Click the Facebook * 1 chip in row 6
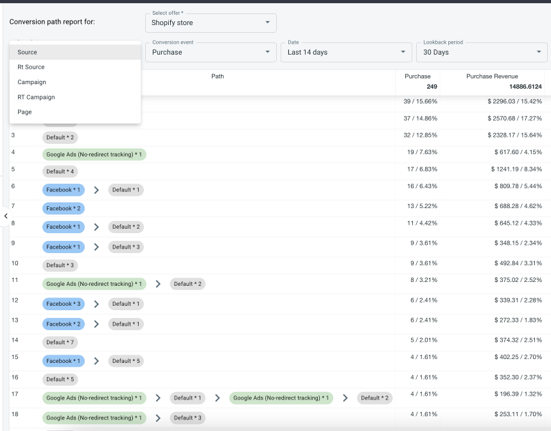 (63, 190)
